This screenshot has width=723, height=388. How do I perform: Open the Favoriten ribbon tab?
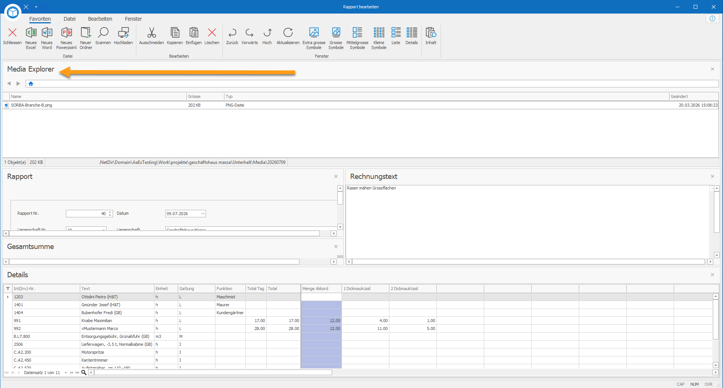pyautogui.click(x=40, y=19)
